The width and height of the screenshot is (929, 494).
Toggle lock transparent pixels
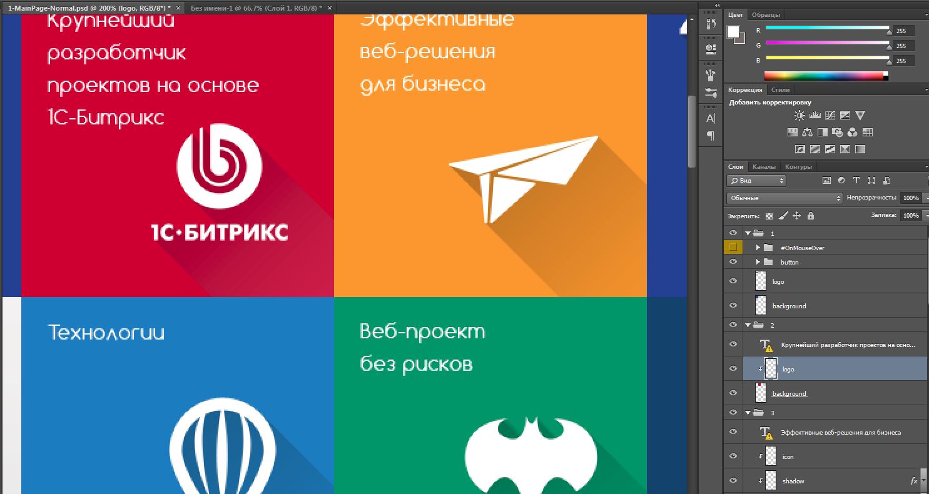(x=769, y=216)
